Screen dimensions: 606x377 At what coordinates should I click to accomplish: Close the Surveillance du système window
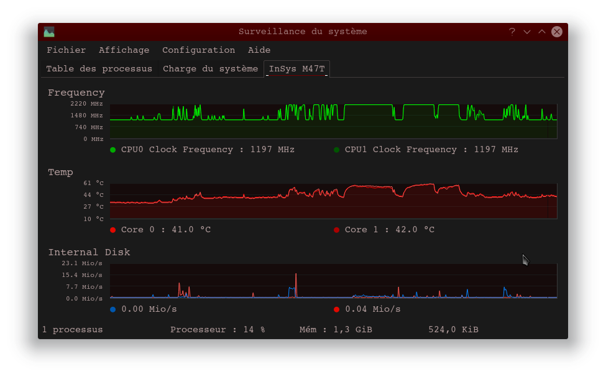tap(557, 32)
